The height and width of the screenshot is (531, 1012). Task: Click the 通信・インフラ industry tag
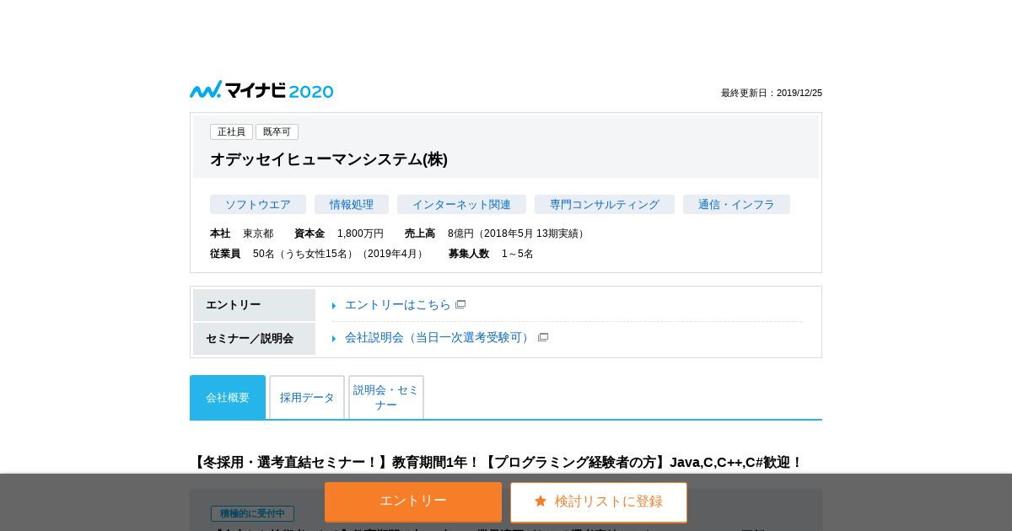736,204
